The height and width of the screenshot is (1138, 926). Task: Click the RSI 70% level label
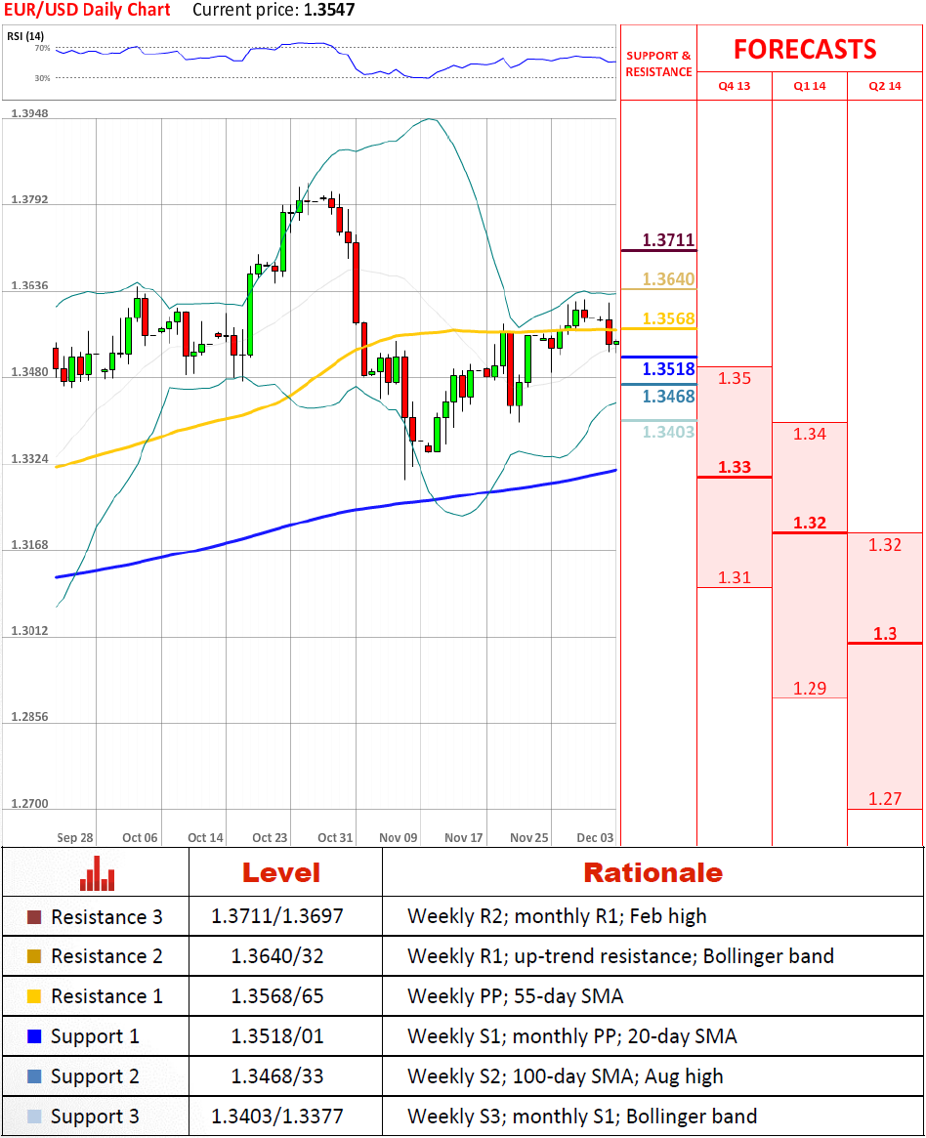(x=43, y=48)
